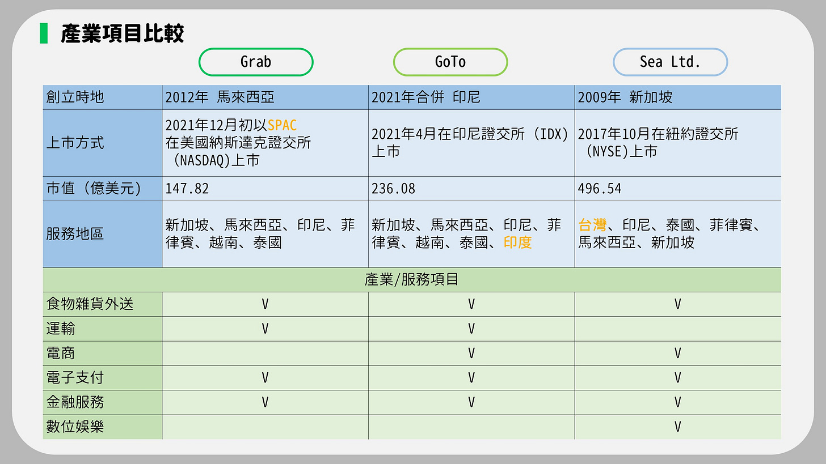The image size is (826, 464).
Task: Click the V mark for Sea Ltd. 食物雜貨外送
Action: [677, 305]
